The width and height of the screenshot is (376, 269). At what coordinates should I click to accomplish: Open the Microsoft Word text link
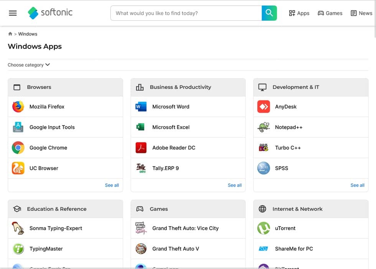[x=171, y=107]
